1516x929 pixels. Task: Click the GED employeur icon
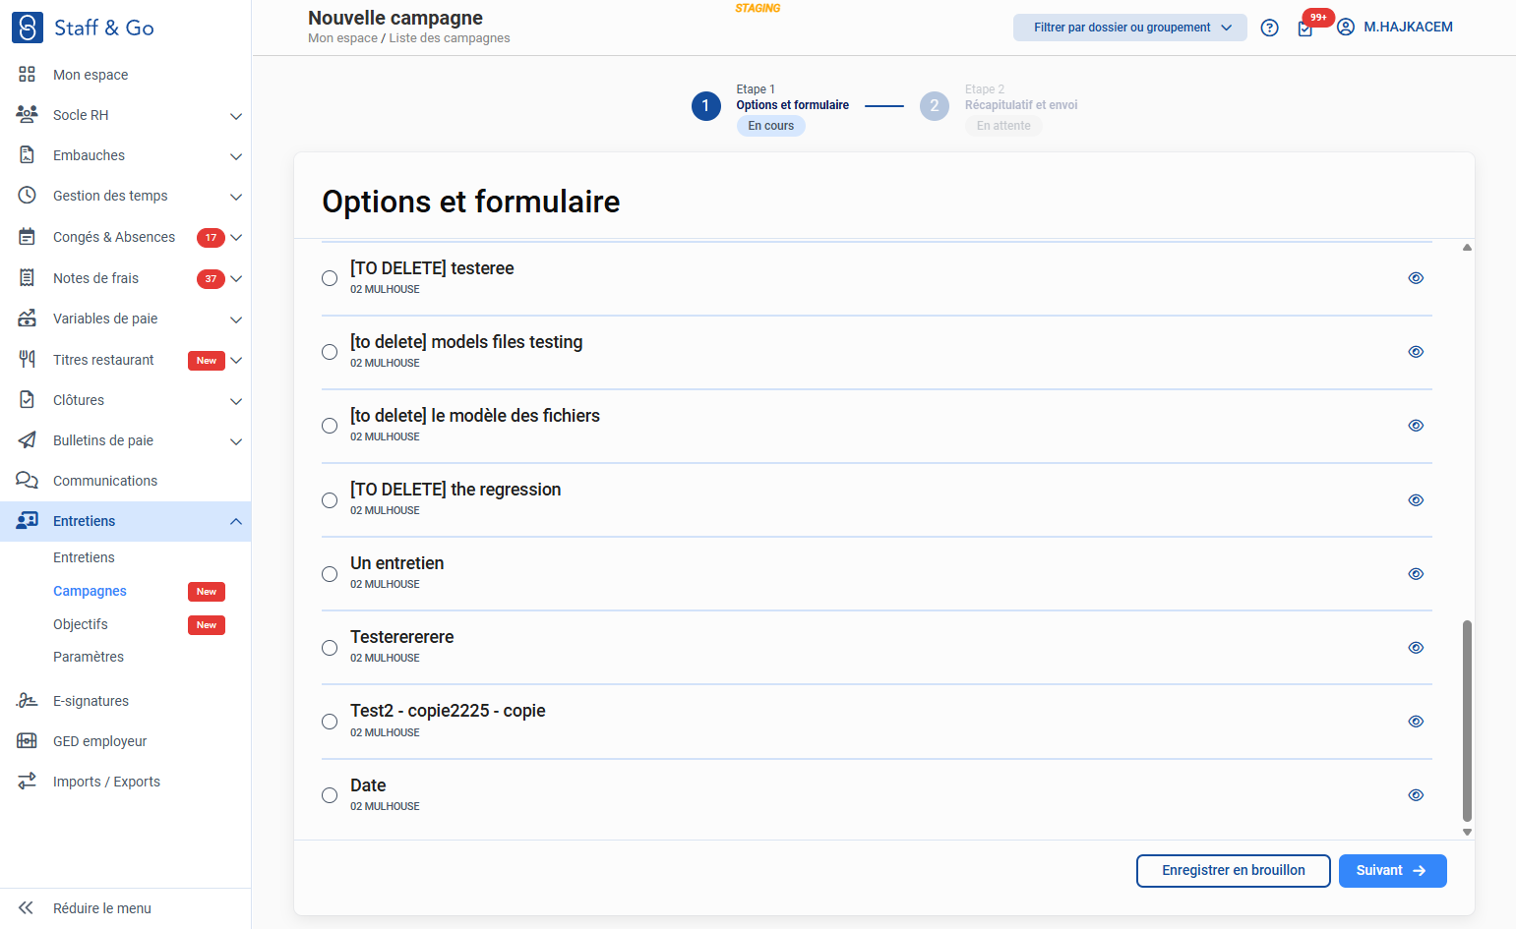(x=28, y=741)
